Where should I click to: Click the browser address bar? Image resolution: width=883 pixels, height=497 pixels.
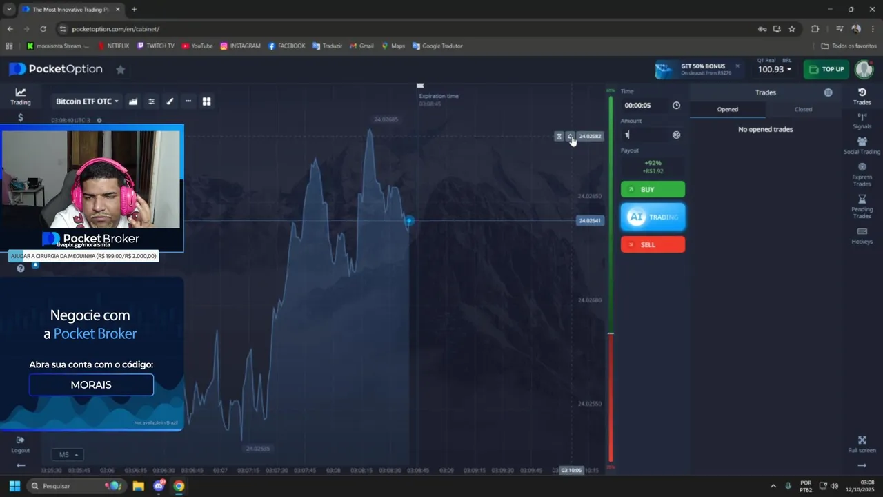click(407, 29)
